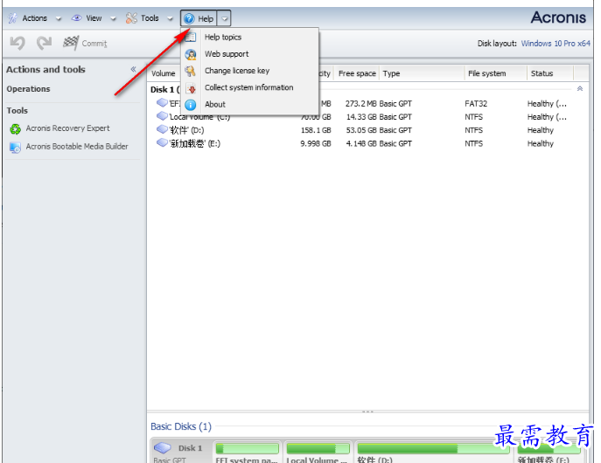This screenshot has width=601, height=463.
Task: Open the About entry
Action: (x=250, y=105)
